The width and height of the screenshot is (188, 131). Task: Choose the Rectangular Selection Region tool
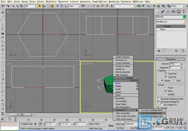tap(48, 6)
